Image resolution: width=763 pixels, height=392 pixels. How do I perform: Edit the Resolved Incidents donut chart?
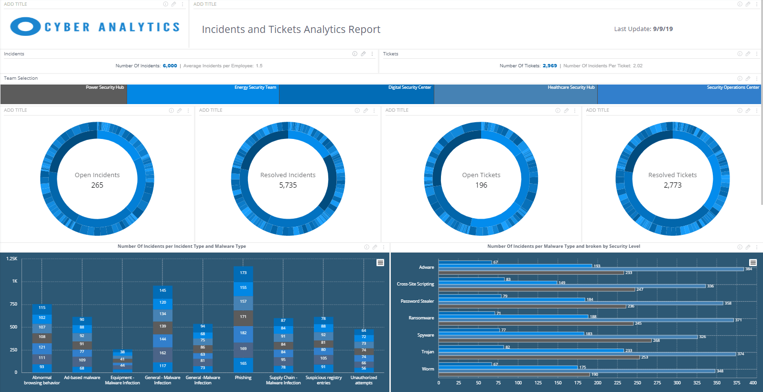click(x=365, y=110)
